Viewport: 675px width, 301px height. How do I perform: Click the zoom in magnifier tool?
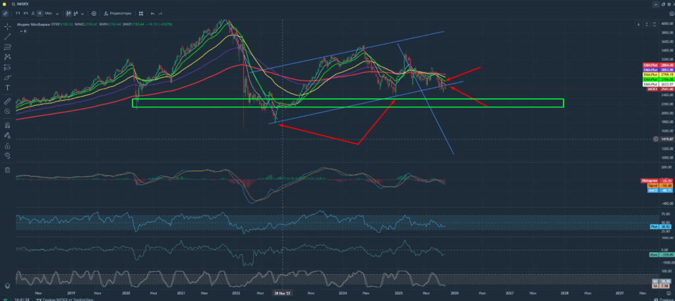(x=7, y=112)
